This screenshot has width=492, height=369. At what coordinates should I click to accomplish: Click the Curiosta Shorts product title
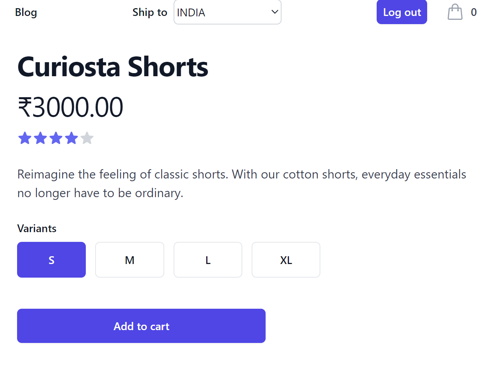tap(113, 67)
